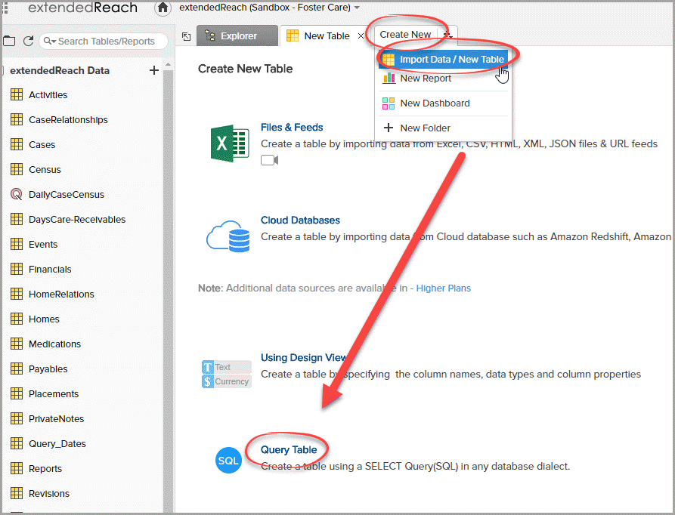Open the PrivateNotes table
This screenshot has width=675, height=515.
57,418
